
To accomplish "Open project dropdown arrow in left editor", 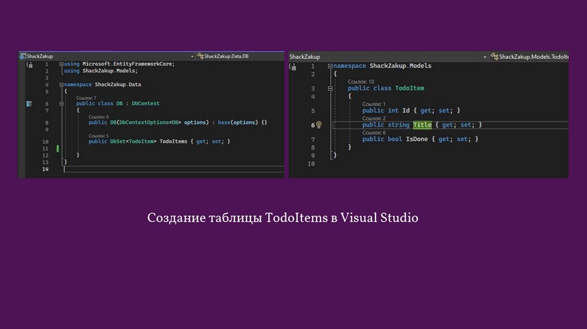I will 192,56.
